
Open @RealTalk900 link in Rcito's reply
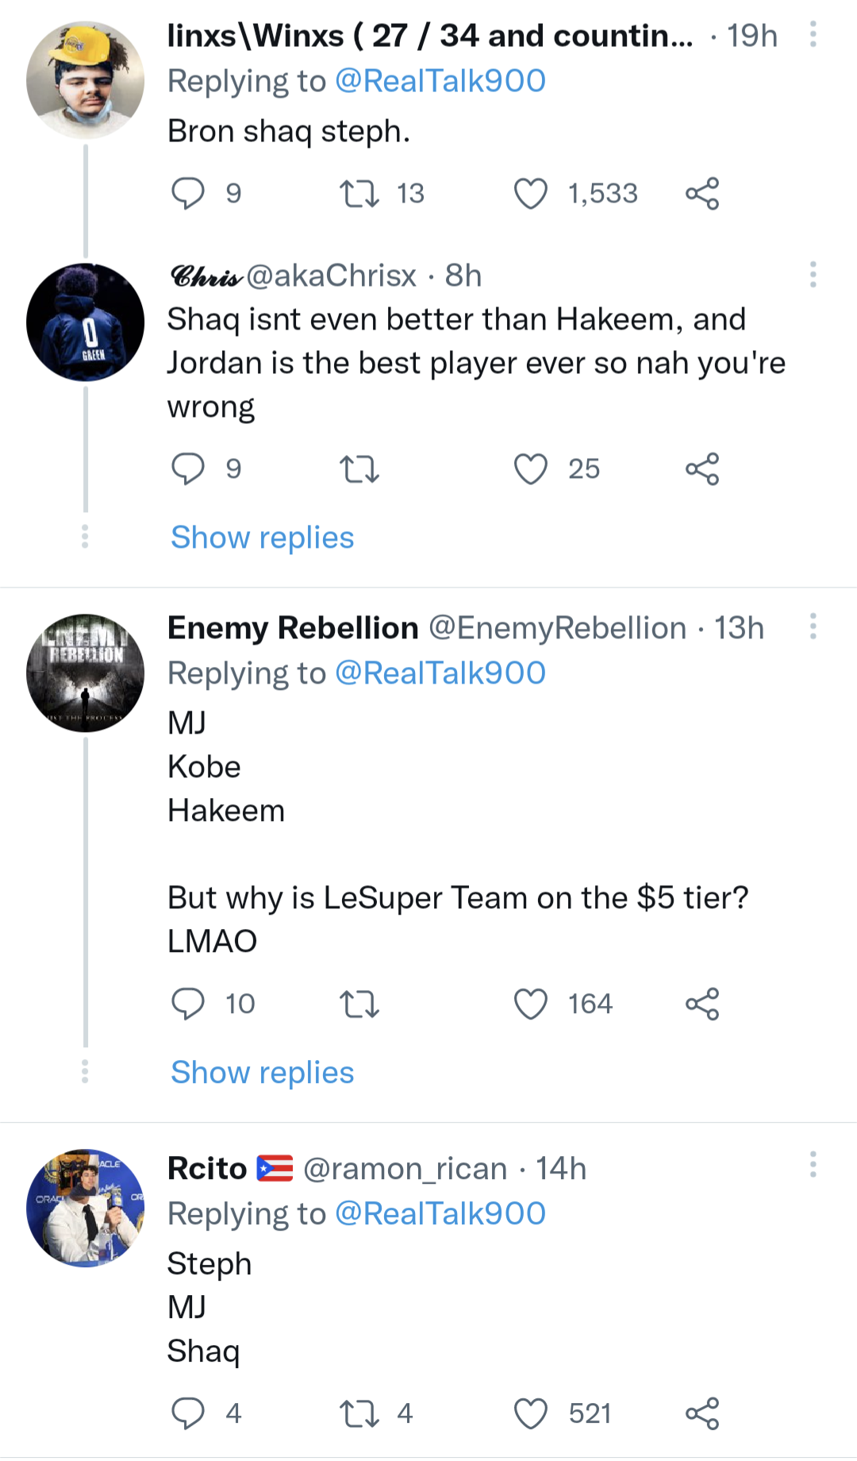pyautogui.click(x=440, y=1213)
